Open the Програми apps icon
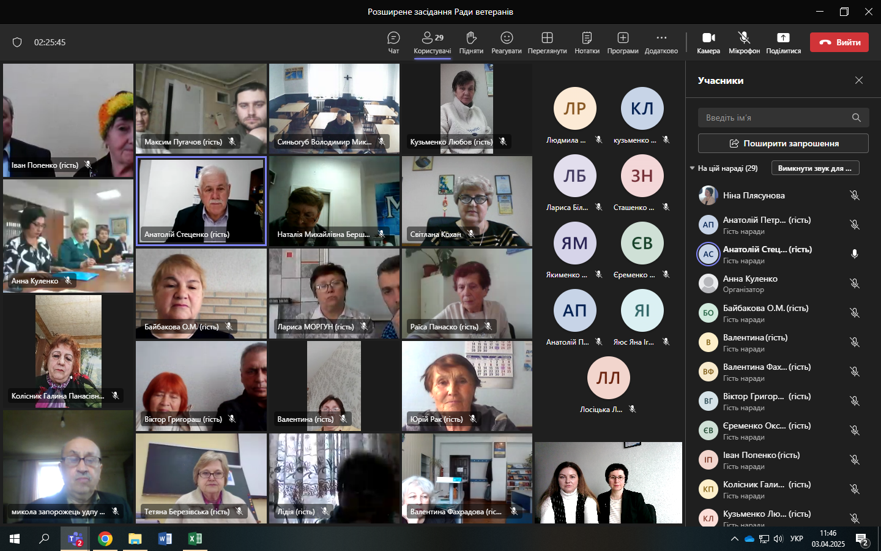881x551 pixels. [623, 42]
